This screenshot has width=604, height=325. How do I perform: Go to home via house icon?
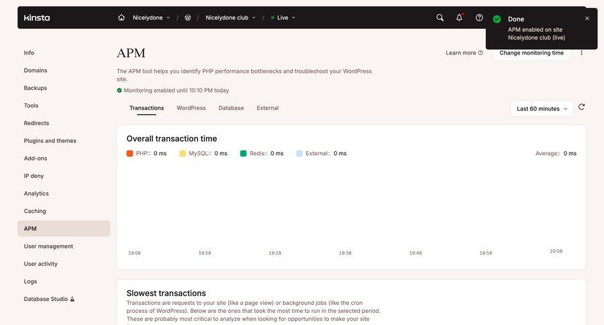click(121, 17)
